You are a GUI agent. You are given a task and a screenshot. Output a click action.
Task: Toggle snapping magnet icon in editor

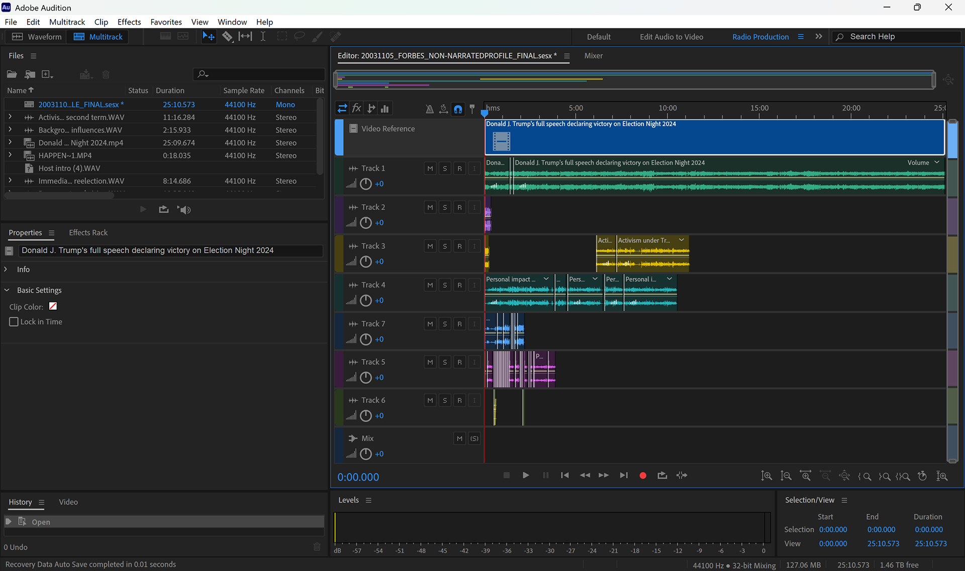pos(458,109)
